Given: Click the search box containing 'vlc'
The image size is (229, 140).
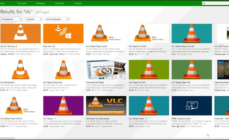Looking at the screenshot, I should (215, 3).
